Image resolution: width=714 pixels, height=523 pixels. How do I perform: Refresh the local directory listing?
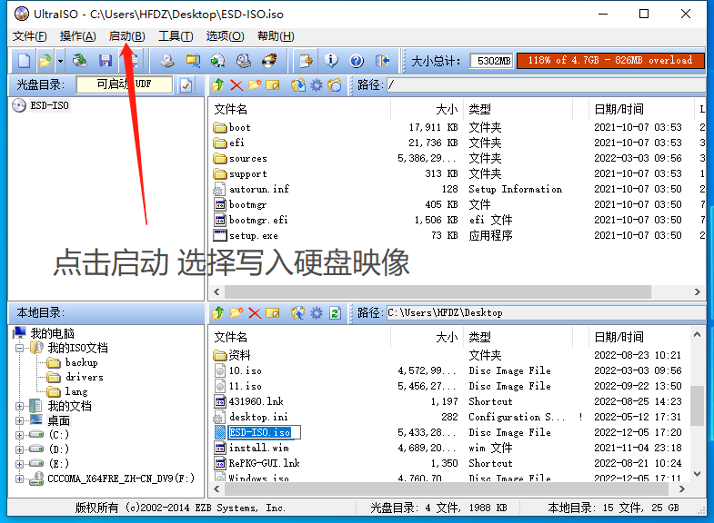(x=335, y=313)
